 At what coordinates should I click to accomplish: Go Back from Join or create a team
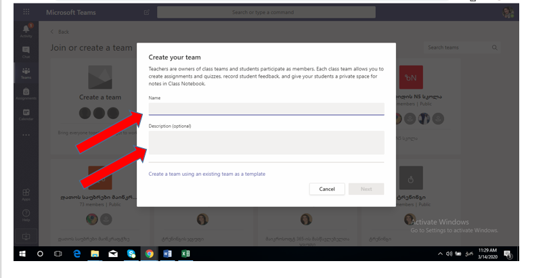(x=60, y=32)
